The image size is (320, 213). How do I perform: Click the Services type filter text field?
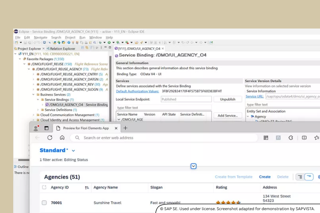[164, 107]
